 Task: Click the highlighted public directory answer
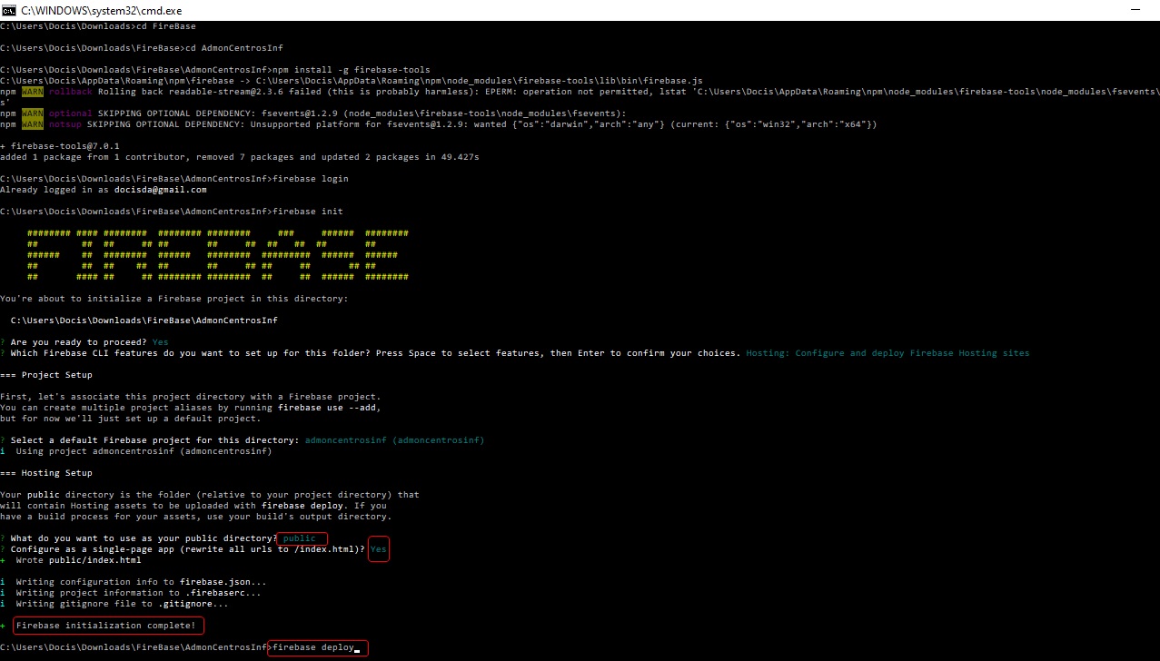coord(300,538)
